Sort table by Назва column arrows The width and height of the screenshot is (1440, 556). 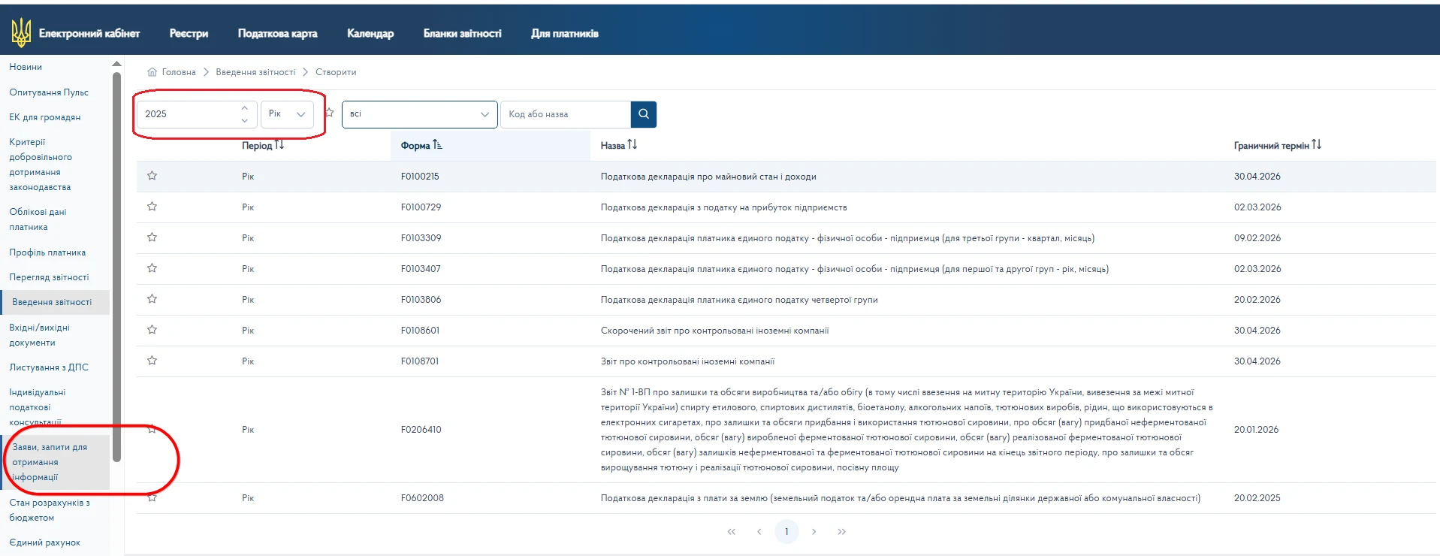[x=632, y=145]
